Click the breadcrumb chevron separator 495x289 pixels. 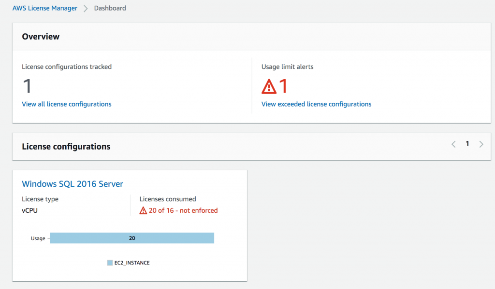click(x=86, y=9)
